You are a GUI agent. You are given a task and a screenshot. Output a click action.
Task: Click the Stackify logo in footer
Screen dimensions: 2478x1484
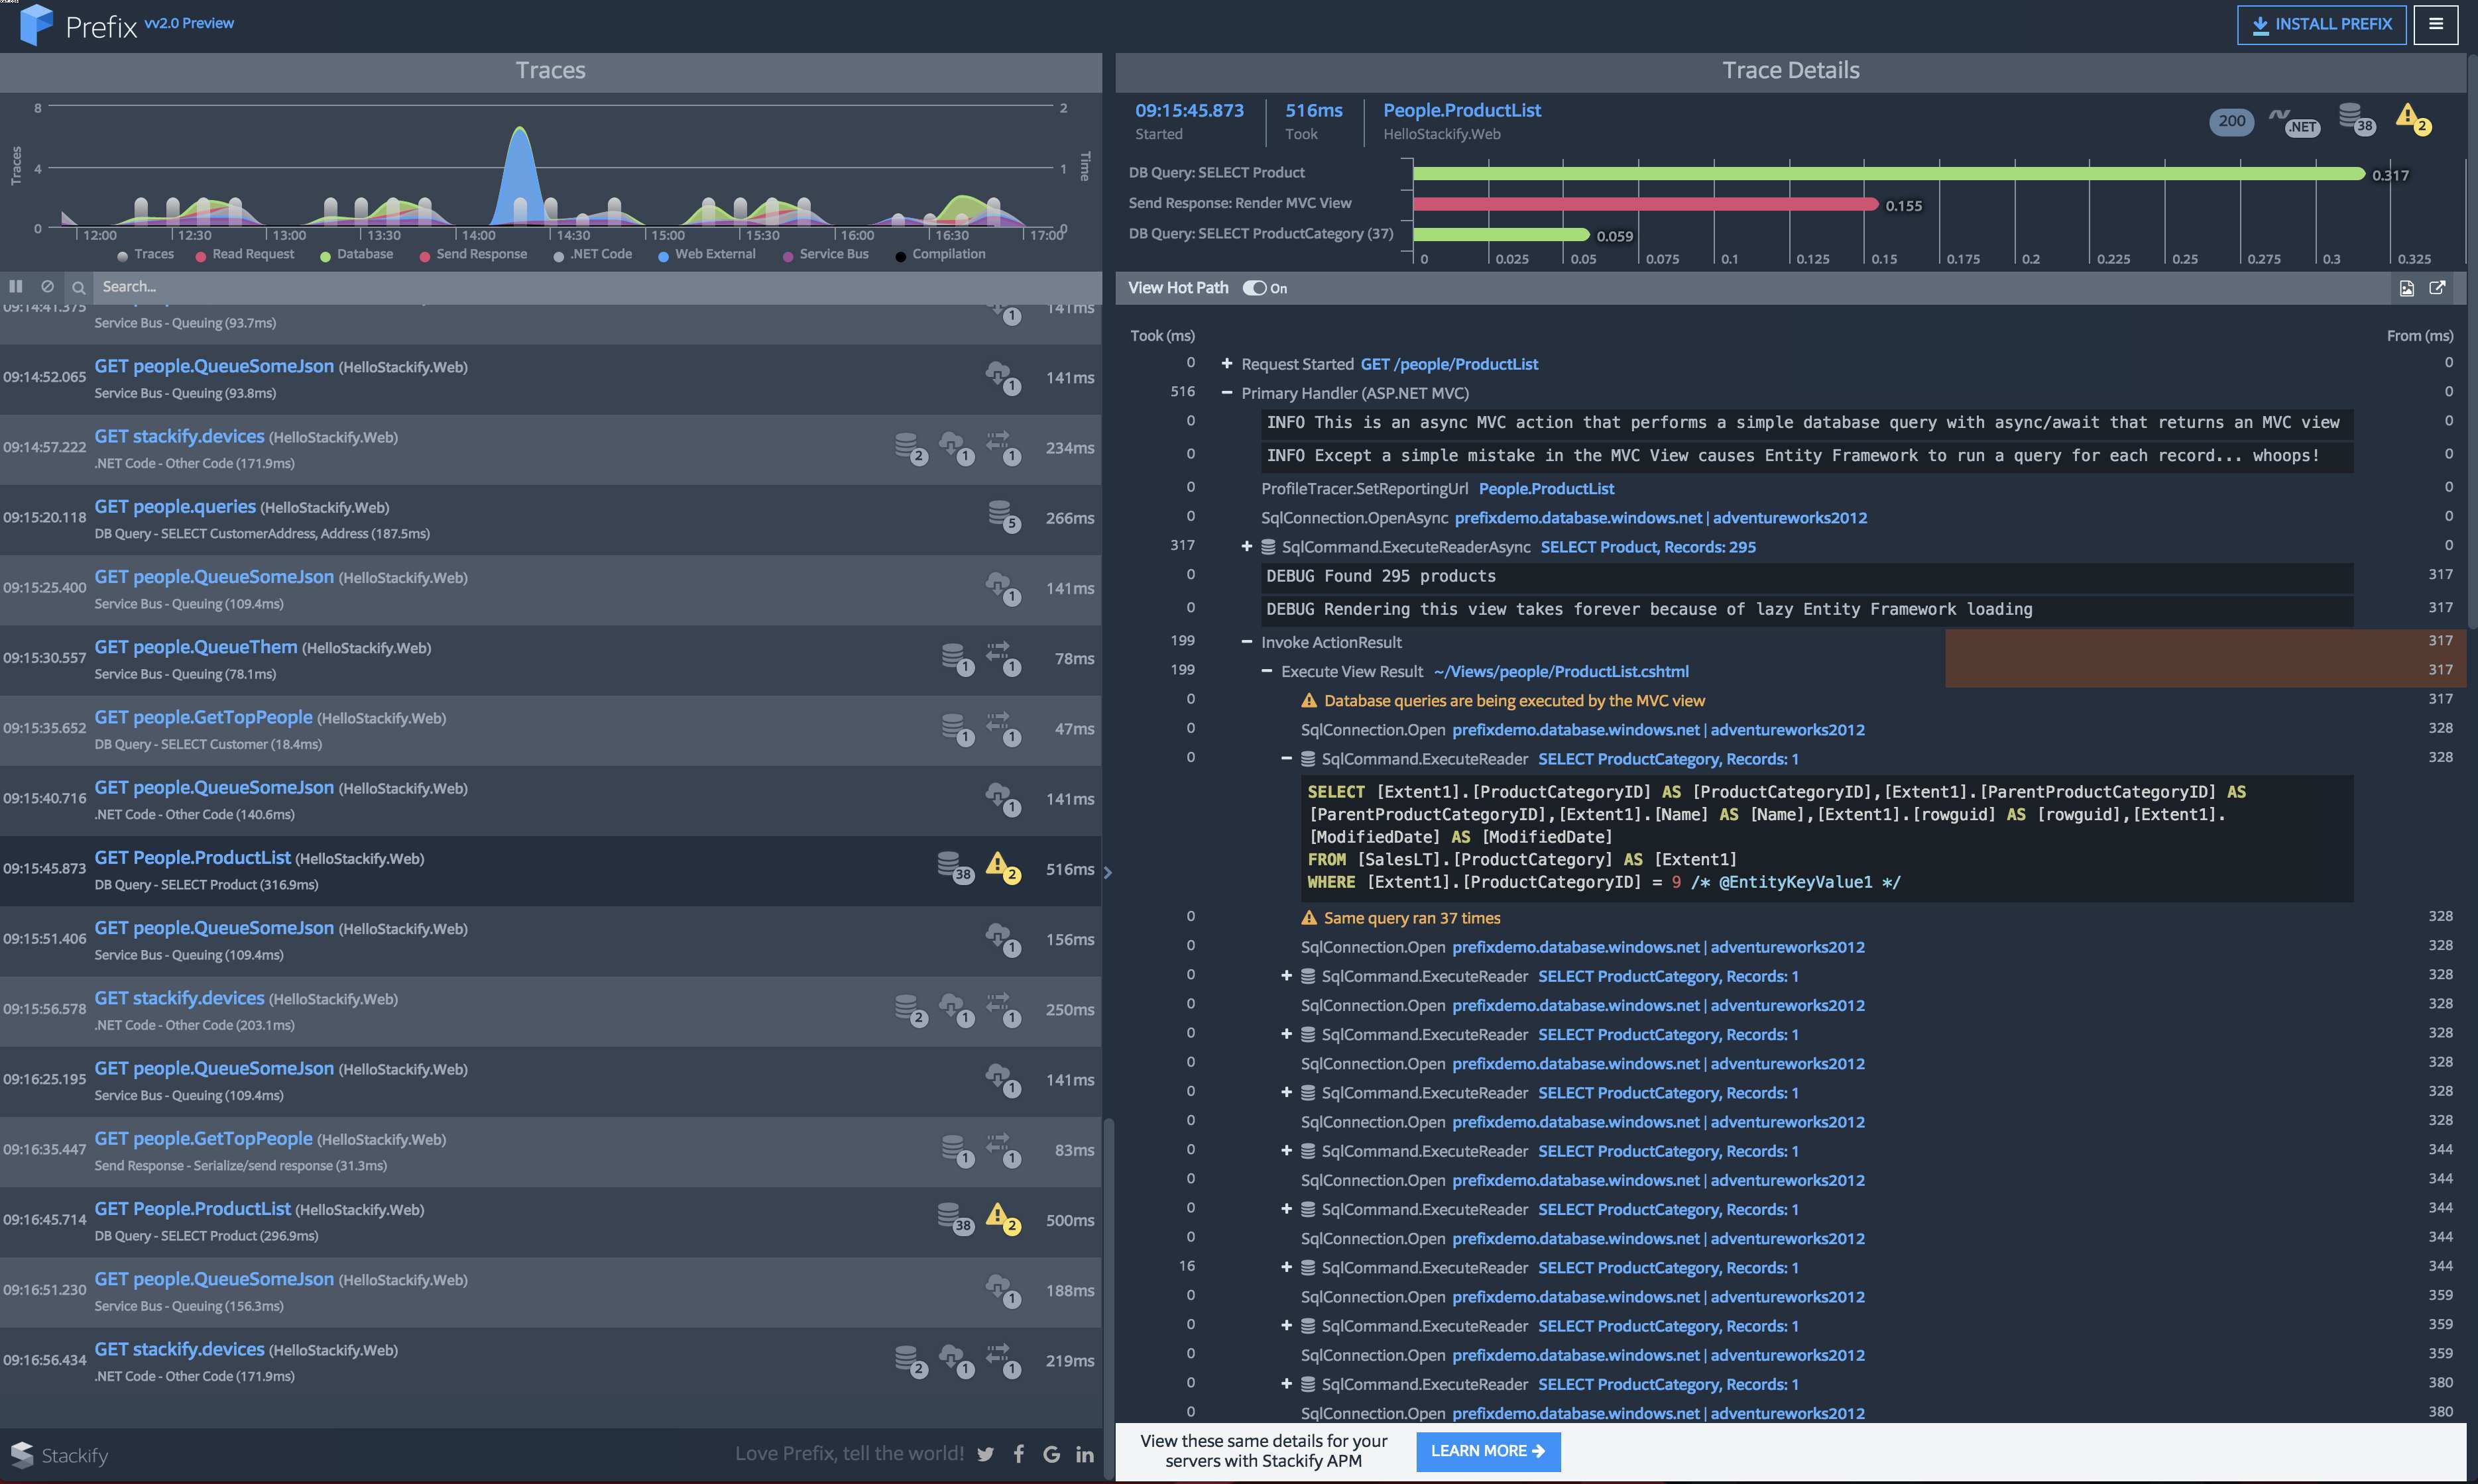click(x=59, y=1455)
